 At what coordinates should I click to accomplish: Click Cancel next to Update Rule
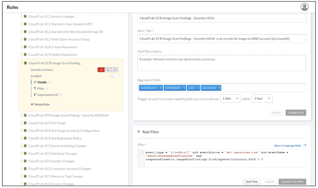click(x=276, y=112)
